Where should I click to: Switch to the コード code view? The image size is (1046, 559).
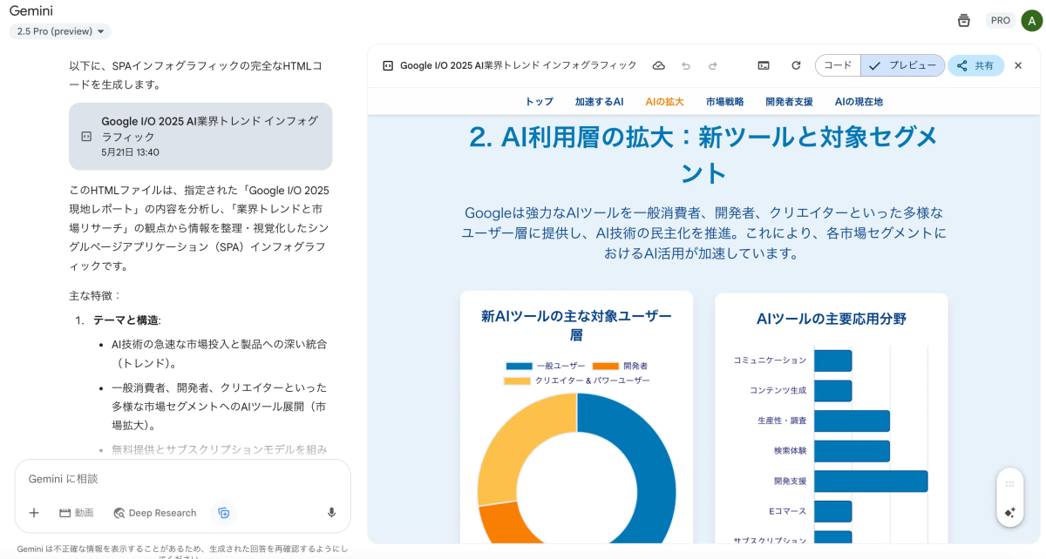click(838, 65)
